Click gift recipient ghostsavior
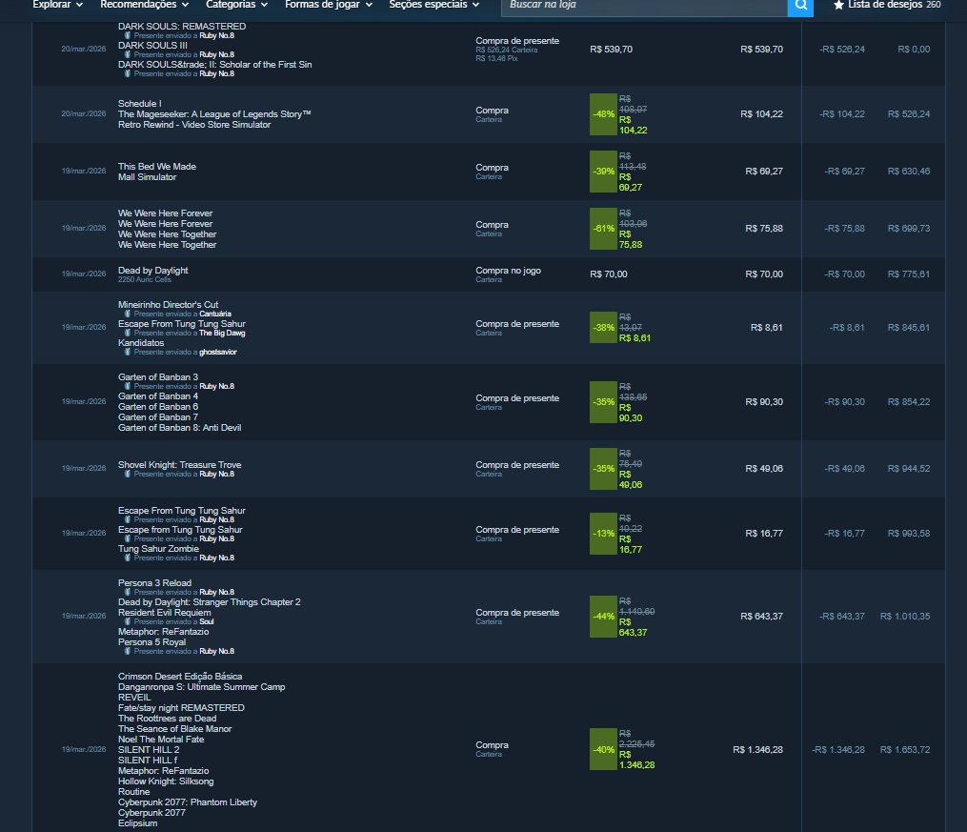The width and height of the screenshot is (967, 832). coord(218,353)
